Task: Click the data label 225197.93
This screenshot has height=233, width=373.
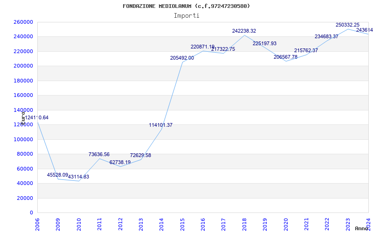Action: point(264,43)
